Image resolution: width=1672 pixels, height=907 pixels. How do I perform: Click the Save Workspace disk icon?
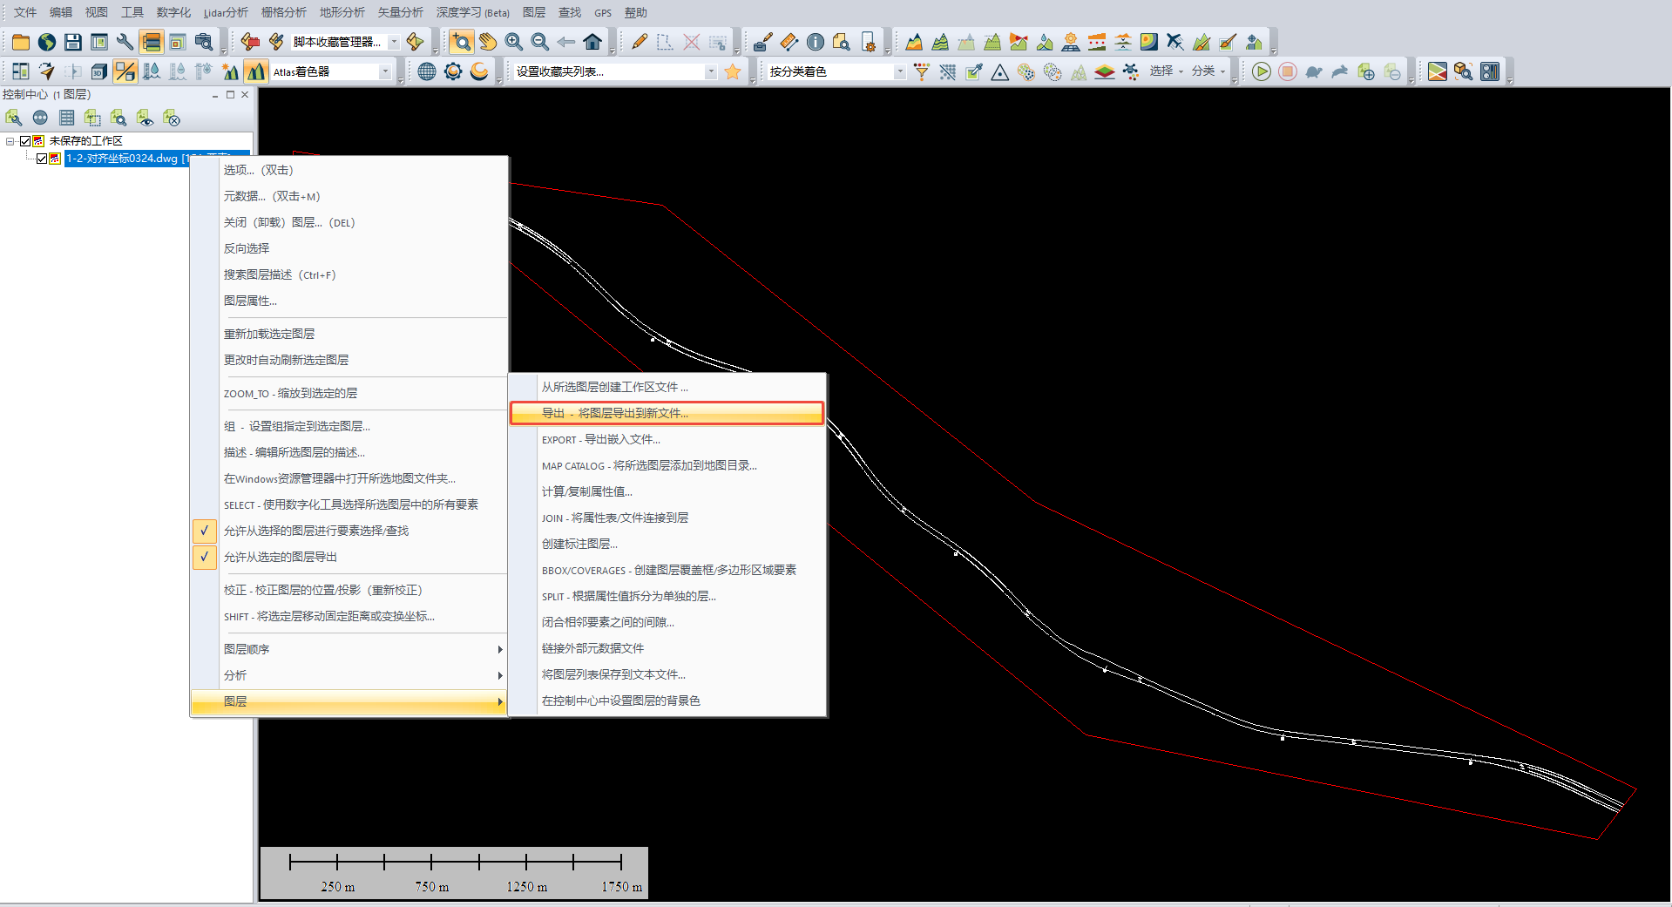pos(72,41)
